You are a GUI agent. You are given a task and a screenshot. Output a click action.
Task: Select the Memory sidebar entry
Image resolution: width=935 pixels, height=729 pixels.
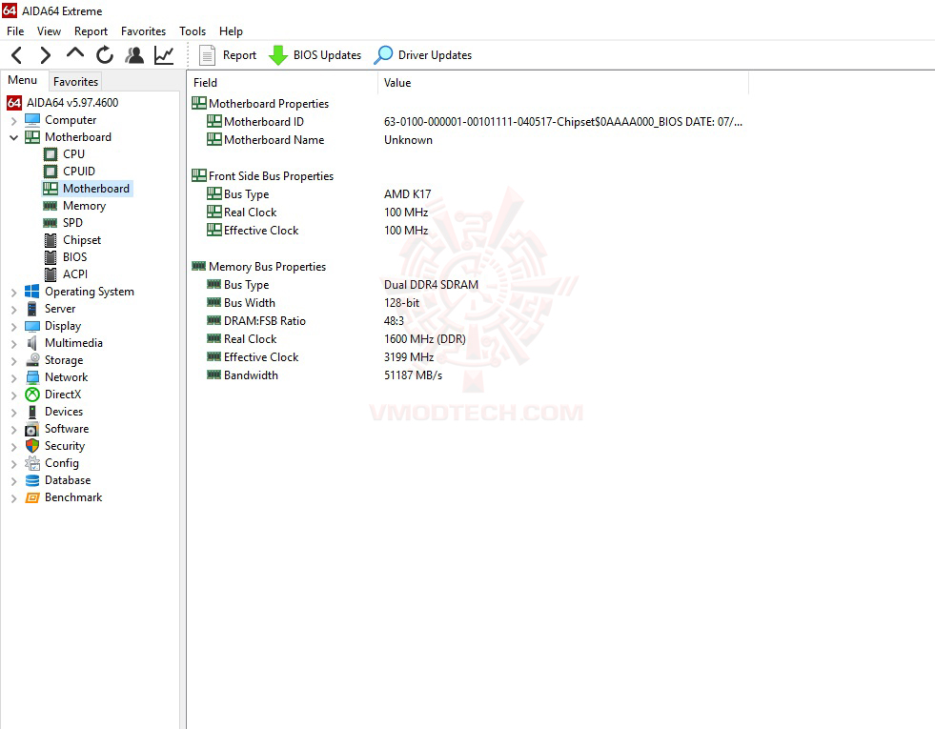coord(83,205)
